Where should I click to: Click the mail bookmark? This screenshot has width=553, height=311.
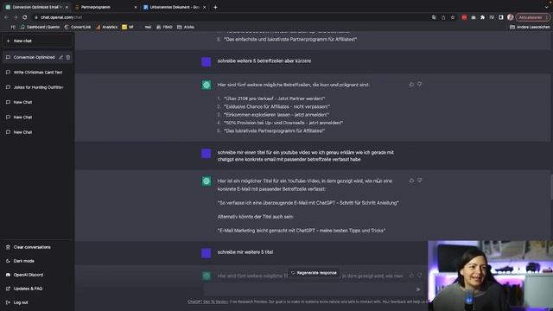tap(148, 27)
